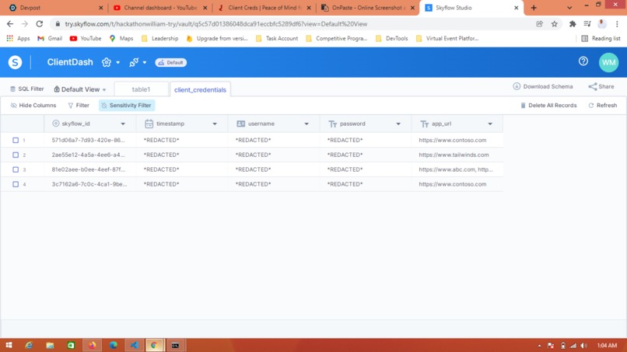Click the Filter button
Image resolution: width=627 pixels, height=352 pixels.
click(x=79, y=106)
